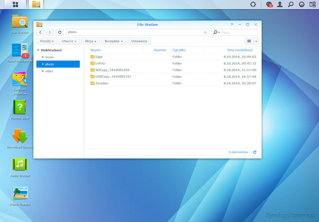Click the Egipt folder icon

92,57
